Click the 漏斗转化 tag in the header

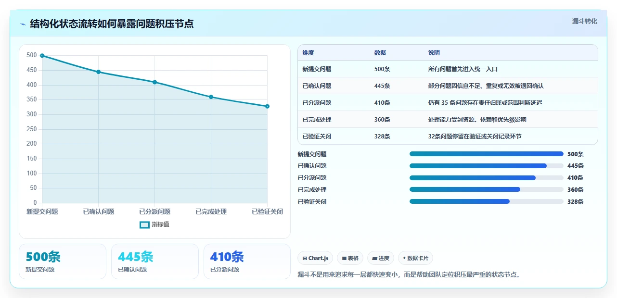point(585,21)
